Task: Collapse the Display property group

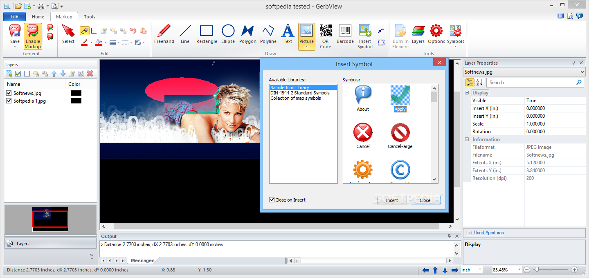Action: coord(467,93)
